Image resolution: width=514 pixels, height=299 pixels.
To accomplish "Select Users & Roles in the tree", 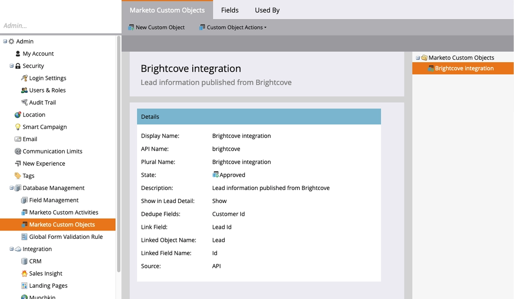I will pos(48,90).
